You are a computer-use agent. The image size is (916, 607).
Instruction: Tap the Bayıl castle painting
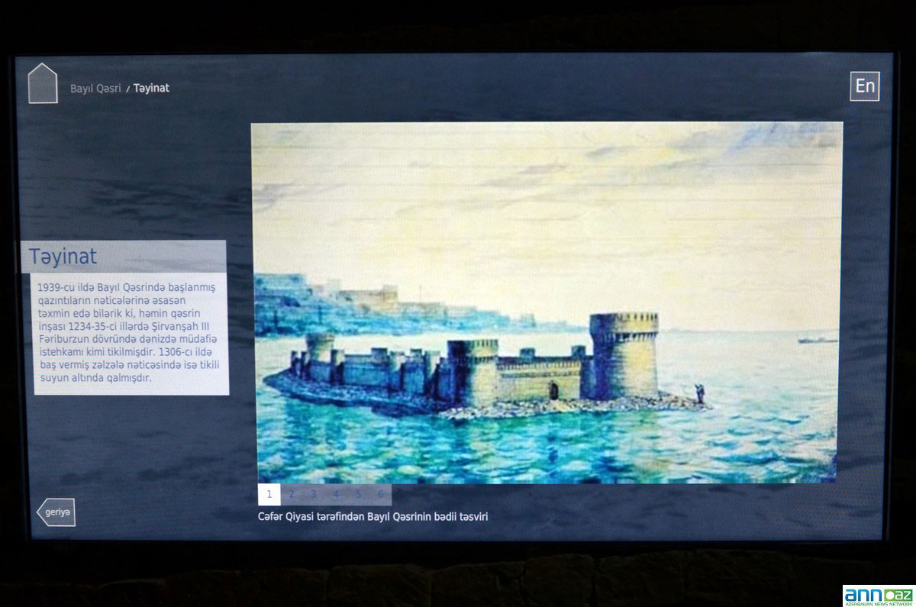click(x=547, y=302)
